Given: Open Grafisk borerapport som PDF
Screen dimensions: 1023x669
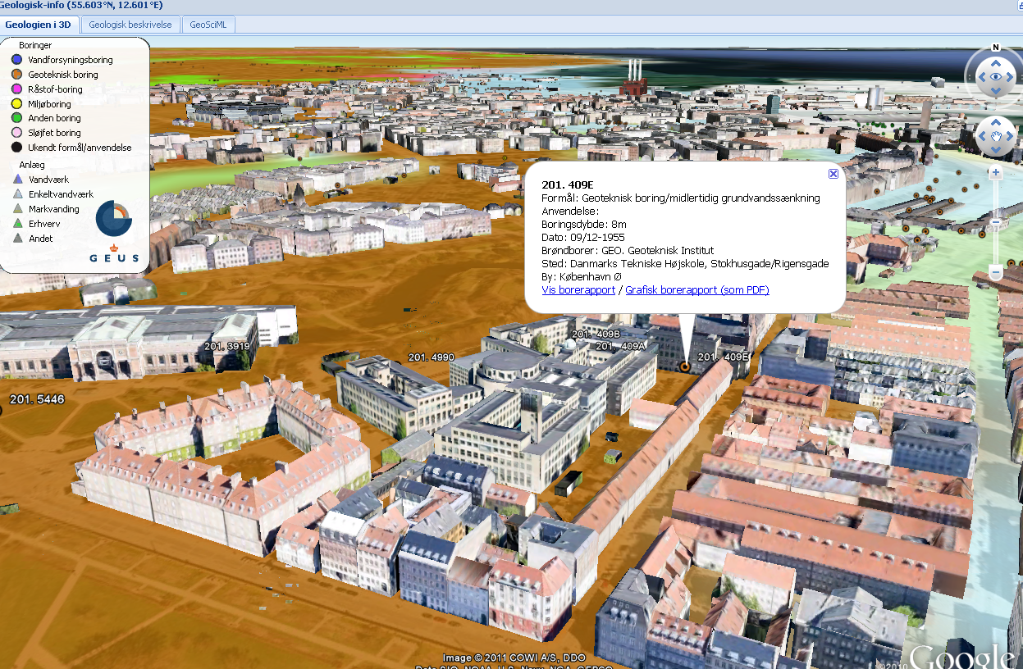Looking at the screenshot, I should pos(696,289).
